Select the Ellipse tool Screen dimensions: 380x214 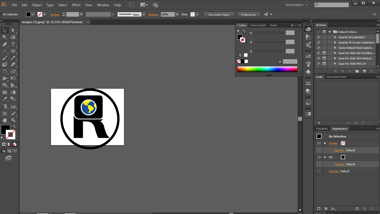tap(13, 51)
